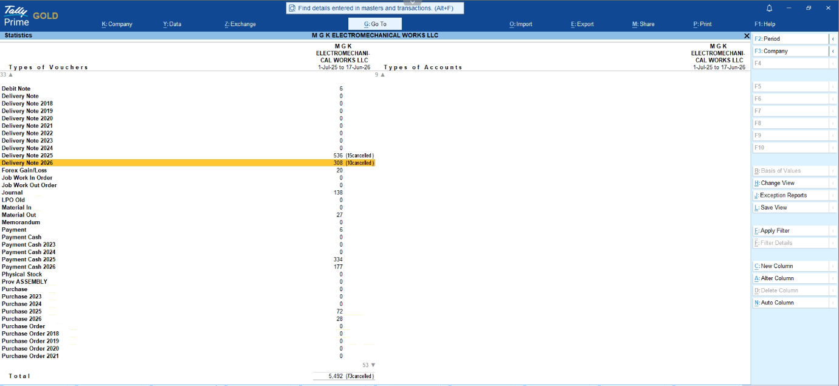Click E: Apply Filter button
The height and width of the screenshot is (386, 839).
point(790,231)
